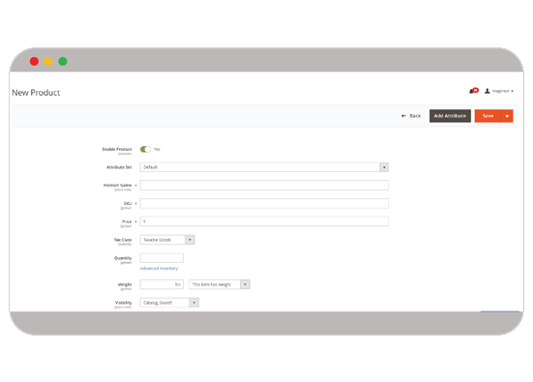Image resolution: width=533 pixels, height=382 pixels.
Task: Click the green window maximize dot
Action: coord(63,61)
